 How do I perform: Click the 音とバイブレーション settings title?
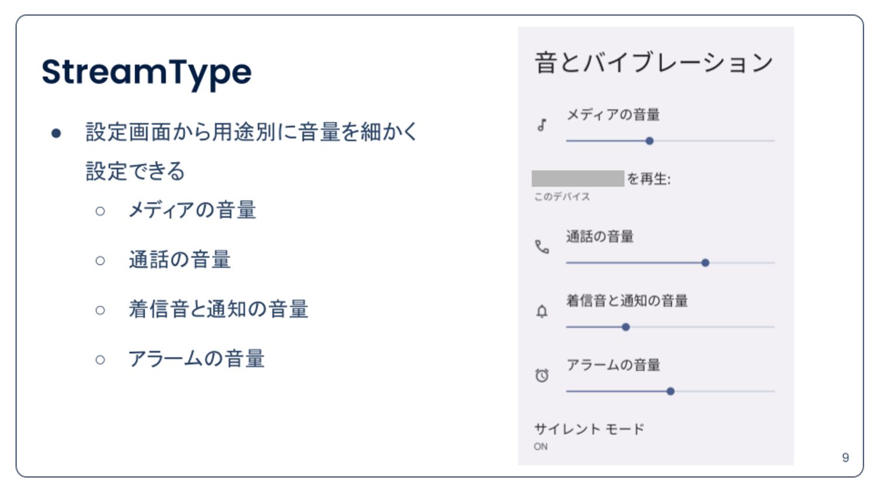point(654,63)
